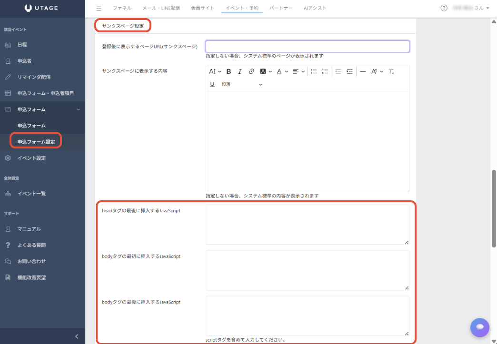This screenshot has height=344, width=497.
Task: Go to リマインダ配信 in the sidebar
Action: coord(34,77)
